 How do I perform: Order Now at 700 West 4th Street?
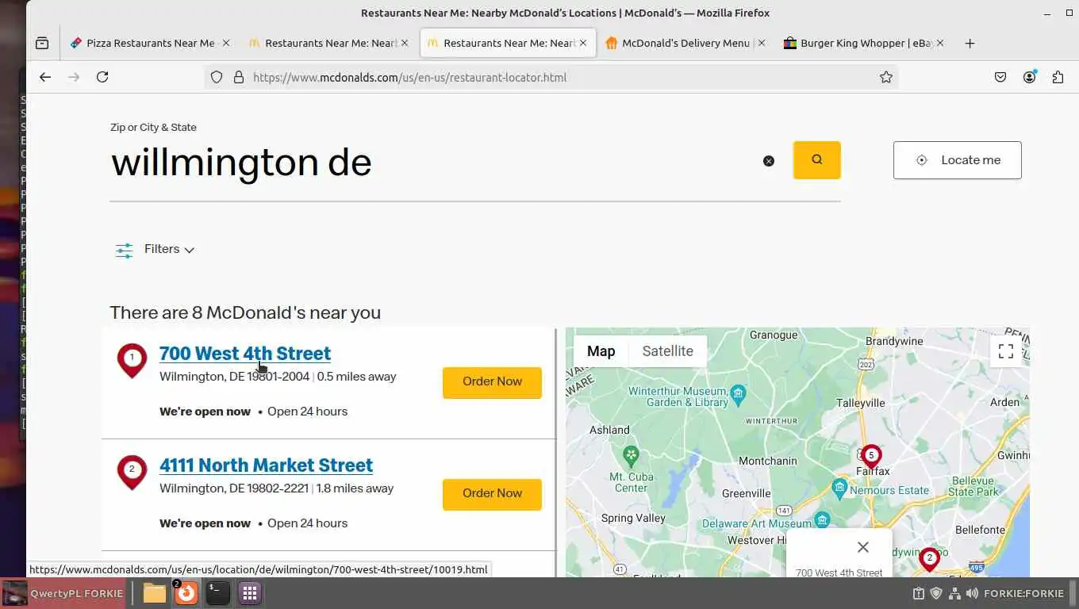pos(492,382)
